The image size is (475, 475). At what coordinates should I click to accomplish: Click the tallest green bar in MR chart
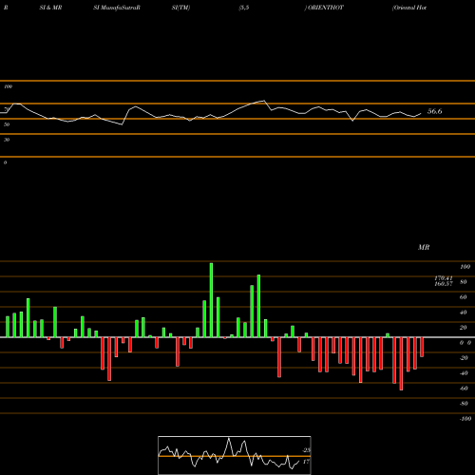click(211, 300)
